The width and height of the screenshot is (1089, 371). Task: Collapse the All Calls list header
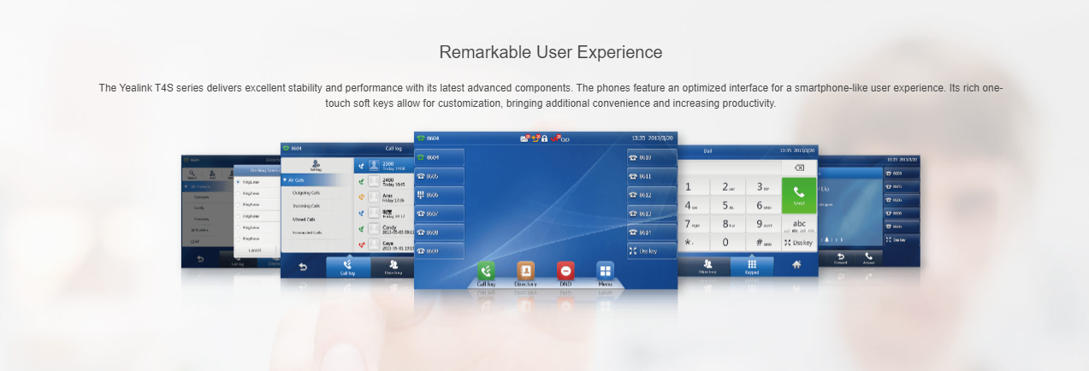coord(316,180)
